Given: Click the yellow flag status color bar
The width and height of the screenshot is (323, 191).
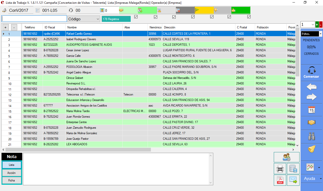Looking at the screenshot, I should tap(204, 10).
